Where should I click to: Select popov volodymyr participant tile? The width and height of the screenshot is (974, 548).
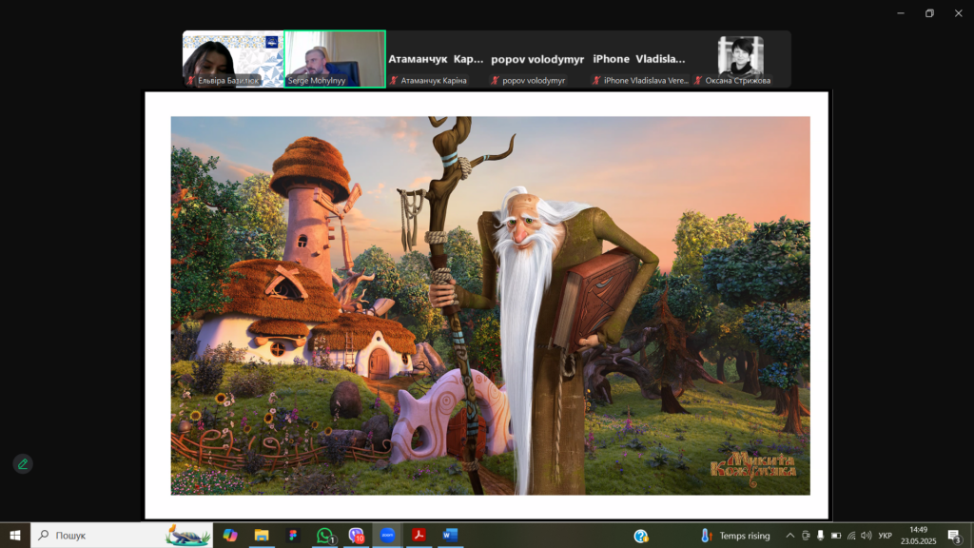tap(537, 59)
